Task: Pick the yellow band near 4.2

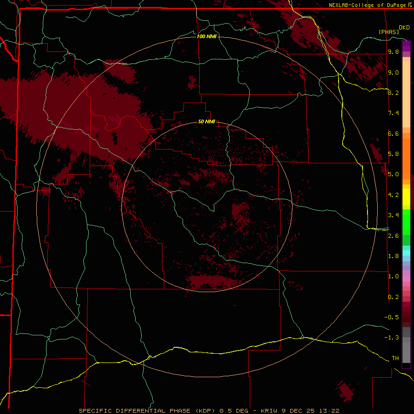Action: click(406, 197)
